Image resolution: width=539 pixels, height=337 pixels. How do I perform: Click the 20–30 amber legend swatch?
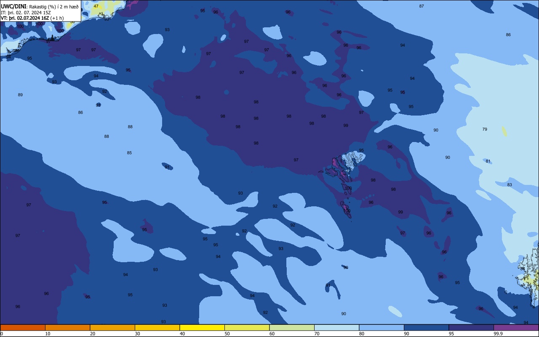pyautogui.click(x=112, y=327)
